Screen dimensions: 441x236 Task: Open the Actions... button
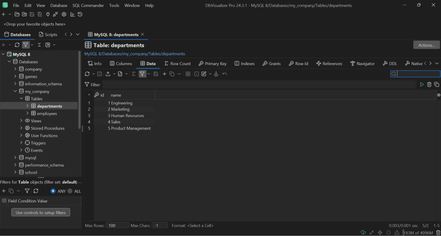(x=426, y=44)
